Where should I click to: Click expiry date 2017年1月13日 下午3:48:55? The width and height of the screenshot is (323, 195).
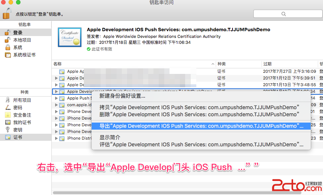(289, 85)
